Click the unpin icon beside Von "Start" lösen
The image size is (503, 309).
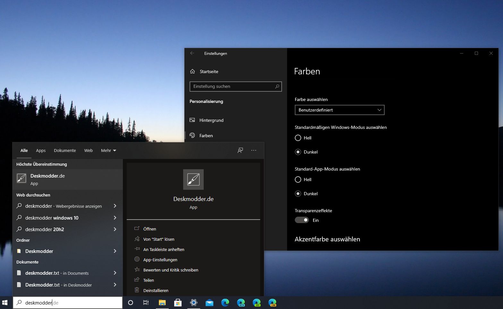(x=137, y=239)
